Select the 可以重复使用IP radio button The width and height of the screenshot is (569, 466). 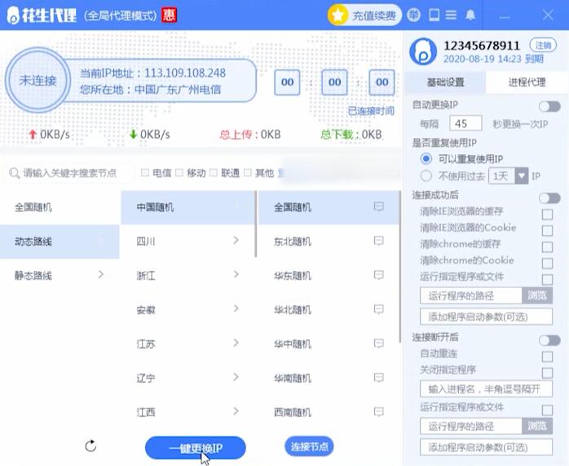click(x=426, y=158)
